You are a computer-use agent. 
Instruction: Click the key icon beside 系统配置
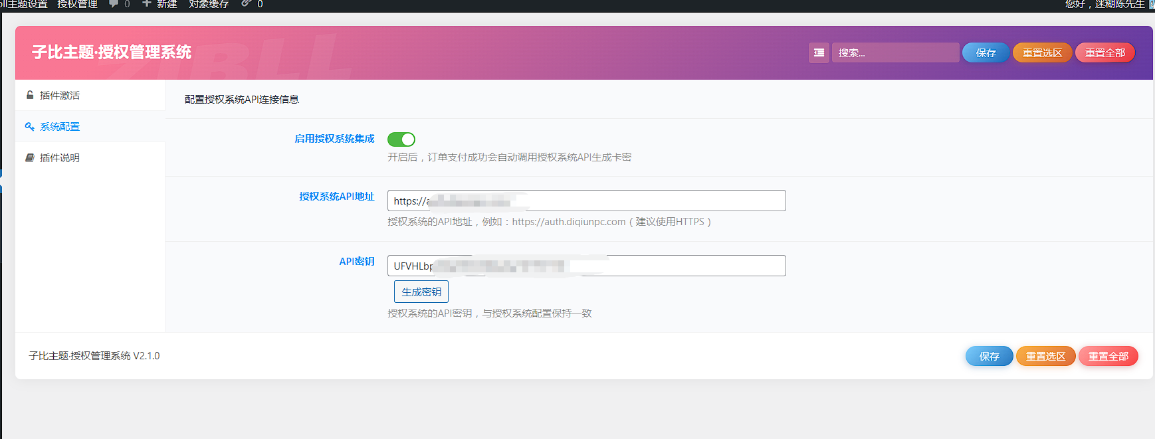click(30, 126)
